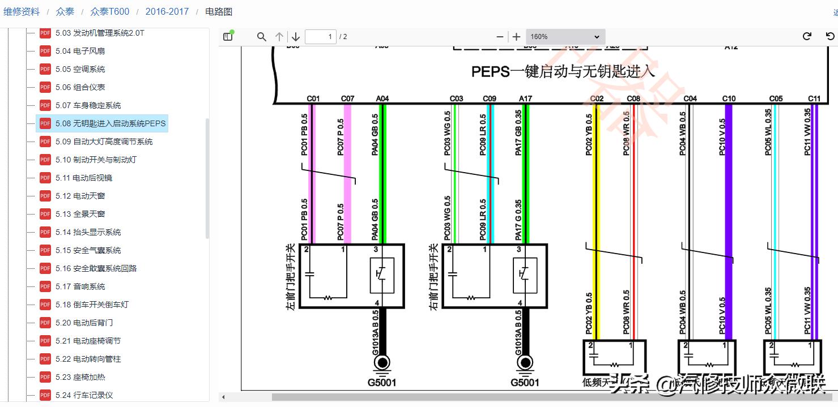Viewport: 838px width, 407px height.
Task: Open the 5.24 行车记录仪 document
Action: pyautogui.click(x=81, y=395)
